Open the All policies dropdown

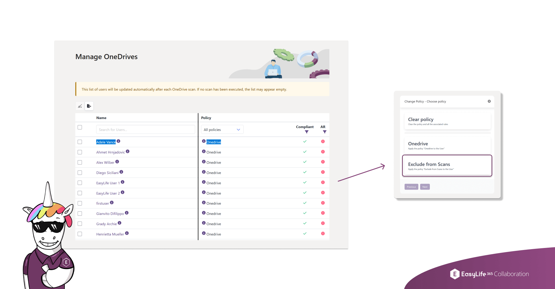point(222,129)
